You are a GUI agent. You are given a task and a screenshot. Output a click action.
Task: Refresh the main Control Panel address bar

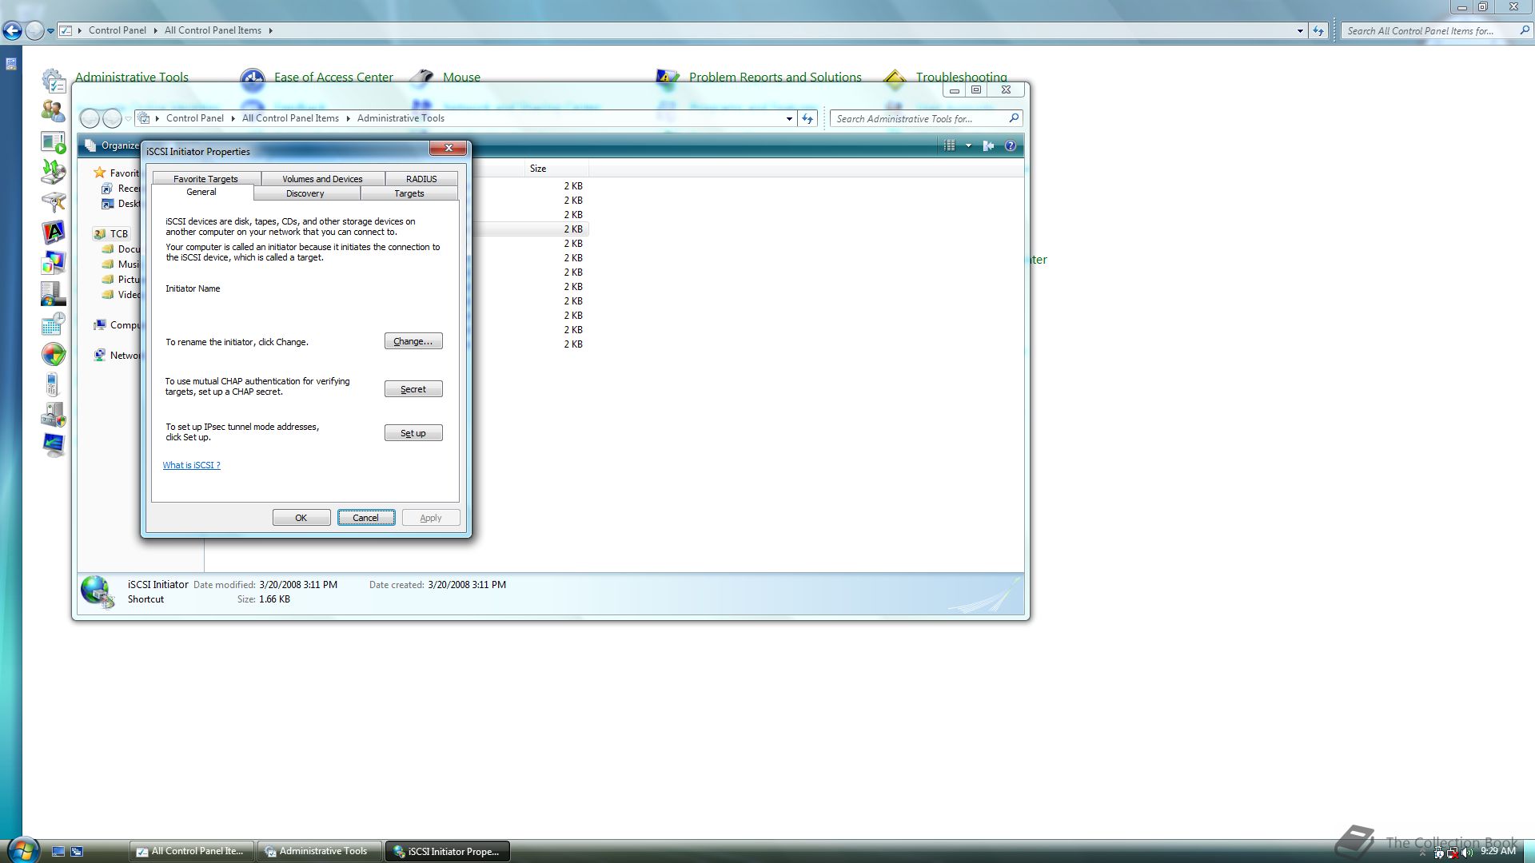[x=1318, y=30]
